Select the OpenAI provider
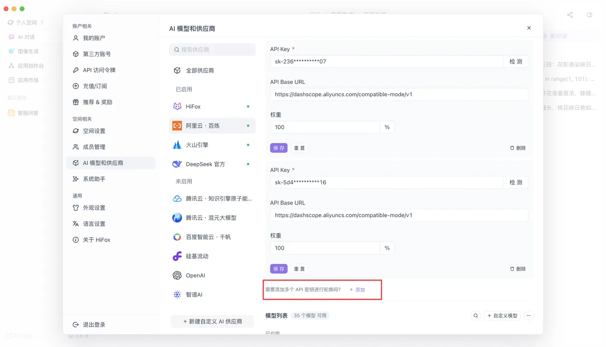The width and height of the screenshot is (606, 347). click(x=212, y=276)
